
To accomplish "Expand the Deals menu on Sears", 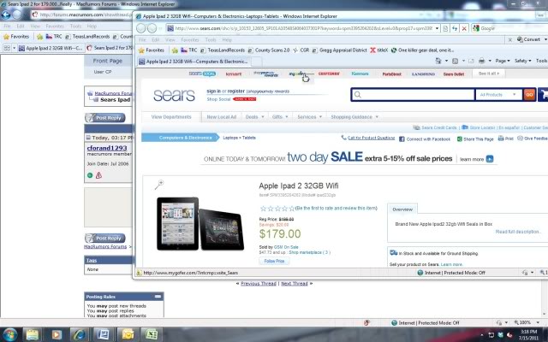I will (x=254, y=117).
